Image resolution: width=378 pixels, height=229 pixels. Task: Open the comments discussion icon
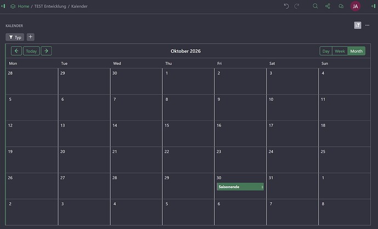pos(341,6)
